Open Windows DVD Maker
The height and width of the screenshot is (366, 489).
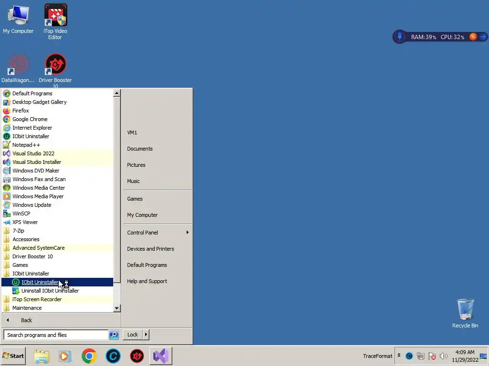[57, 171]
